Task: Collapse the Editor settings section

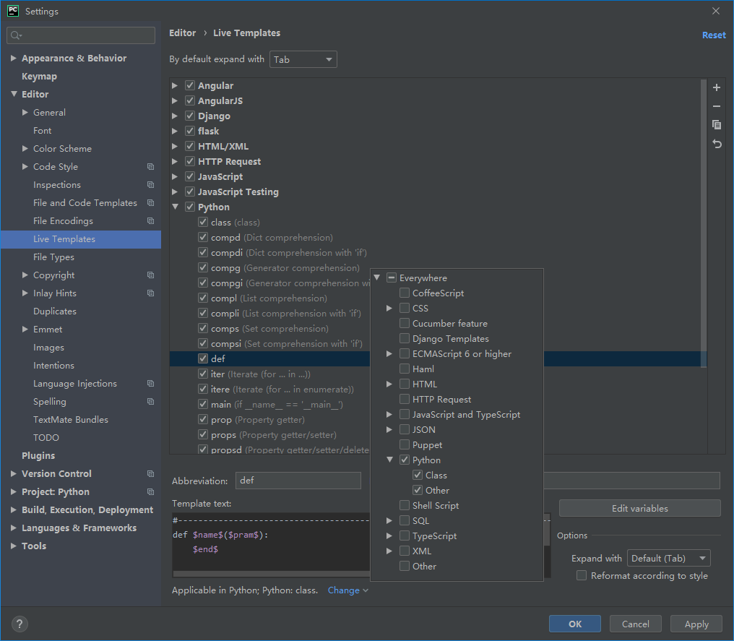Action: [x=14, y=94]
